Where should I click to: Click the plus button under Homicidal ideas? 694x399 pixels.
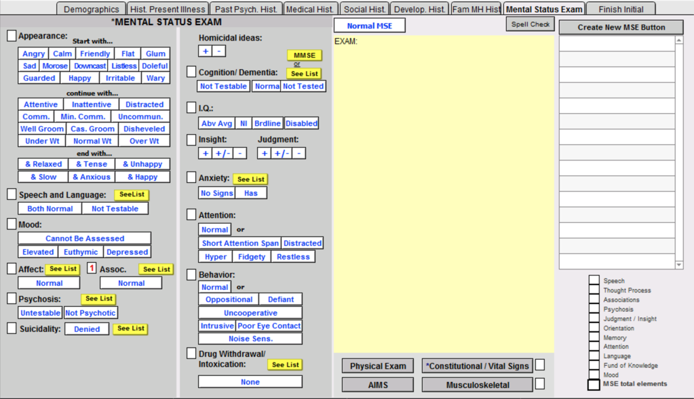point(205,51)
